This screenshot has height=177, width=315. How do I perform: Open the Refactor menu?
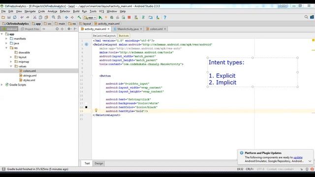click(x=65, y=11)
